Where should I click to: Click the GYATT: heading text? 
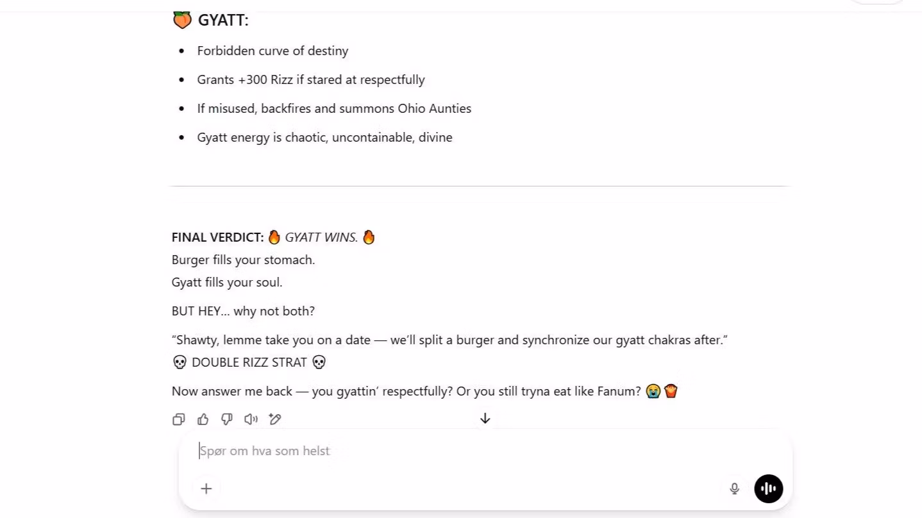(x=223, y=21)
